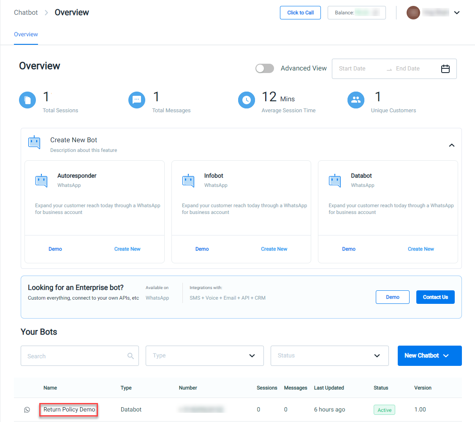The width and height of the screenshot is (475, 422).
Task: Open the date range calendar icon
Action: (445, 69)
